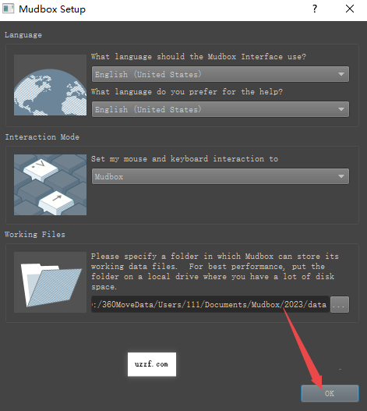367x411 pixels.
Task: Click the 'Language' section heading
Action: click(x=23, y=35)
